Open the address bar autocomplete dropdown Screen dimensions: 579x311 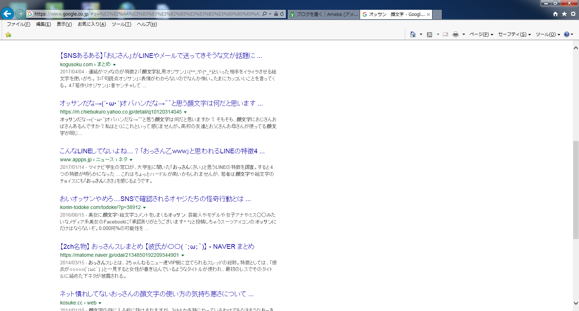pyautogui.click(x=270, y=14)
